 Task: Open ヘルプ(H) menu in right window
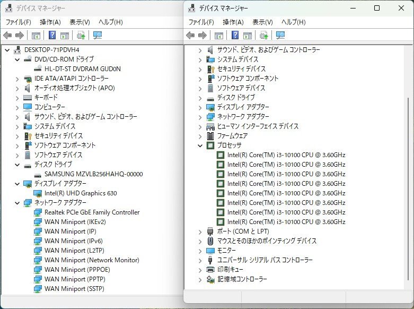tap(293, 22)
